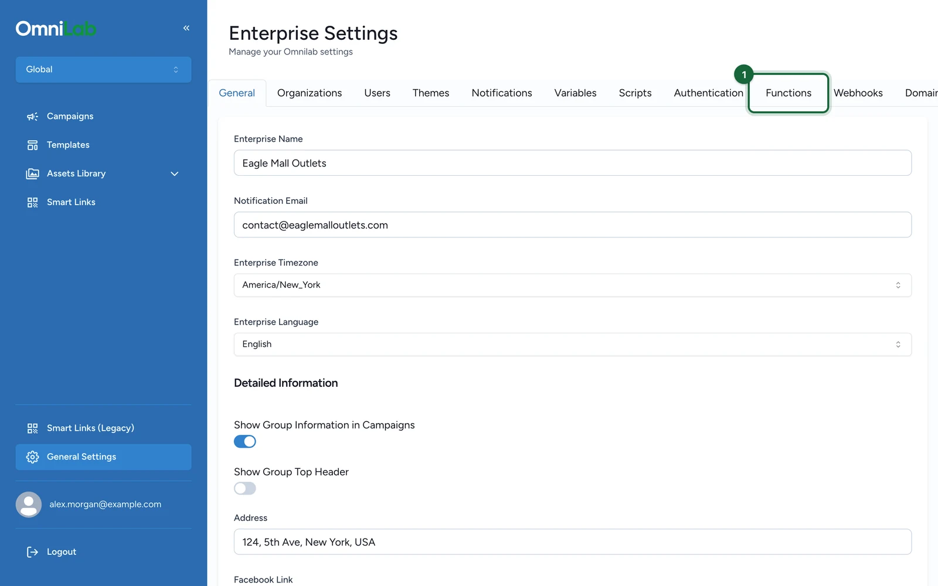
Task: Switch to the Organizations tab
Action: pyautogui.click(x=310, y=93)
